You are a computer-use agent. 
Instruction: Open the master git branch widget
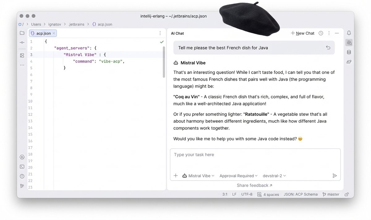coord(331,194)
